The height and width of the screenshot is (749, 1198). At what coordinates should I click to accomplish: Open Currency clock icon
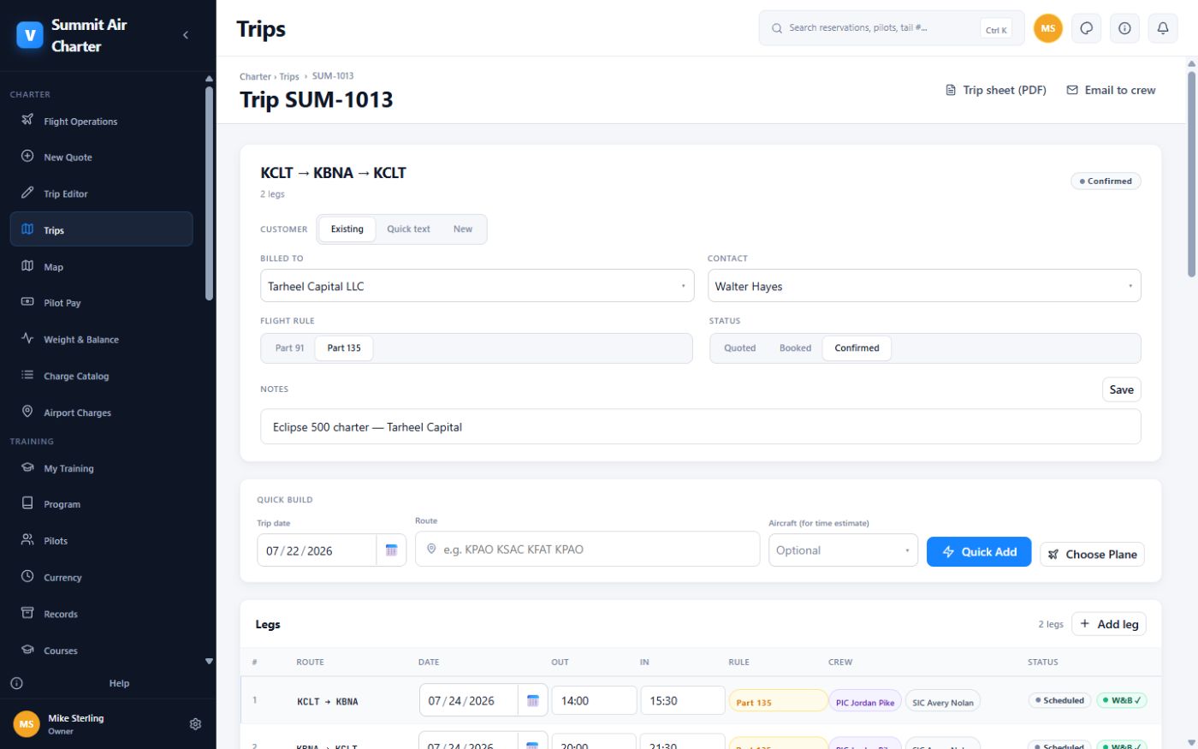click(x=27, y=577)
